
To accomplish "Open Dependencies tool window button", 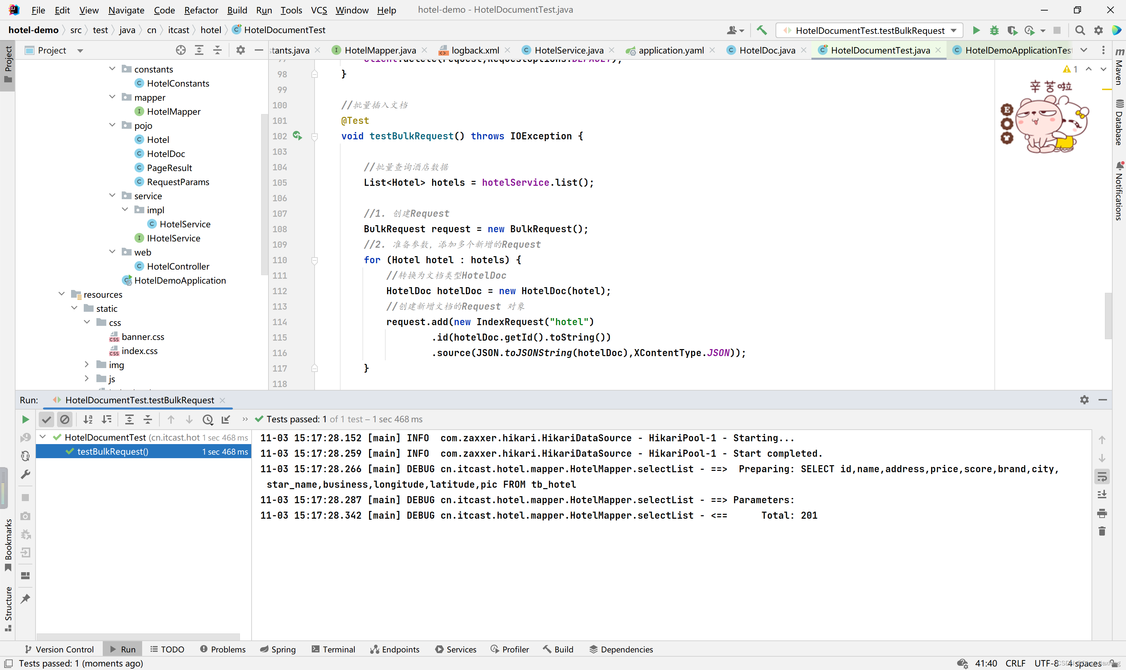I will point(621,649).
